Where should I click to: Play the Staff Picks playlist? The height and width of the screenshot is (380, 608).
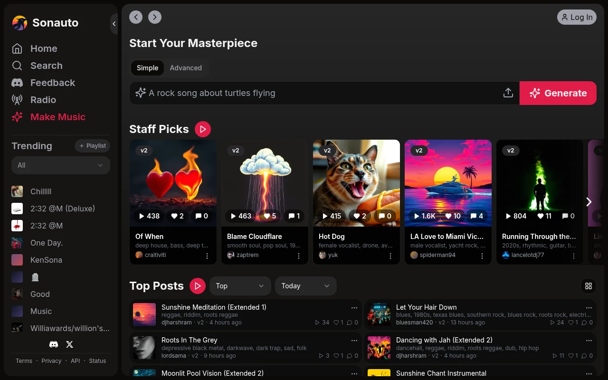(203, 129)
